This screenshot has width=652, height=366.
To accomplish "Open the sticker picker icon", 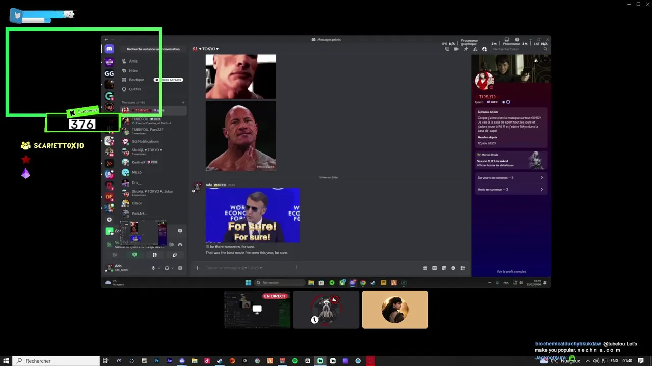I will point(444,268).
